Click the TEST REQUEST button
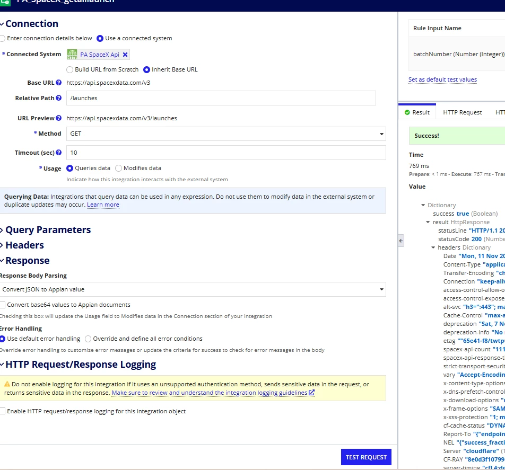 tap(366, 457)
